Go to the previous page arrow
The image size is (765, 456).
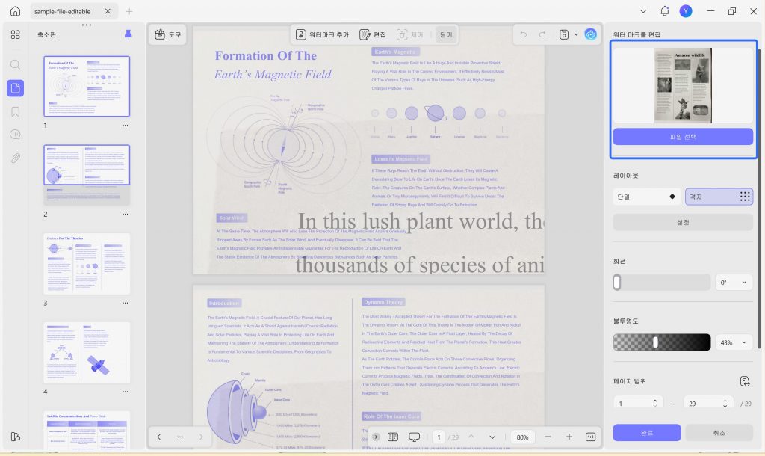(471, 437)
